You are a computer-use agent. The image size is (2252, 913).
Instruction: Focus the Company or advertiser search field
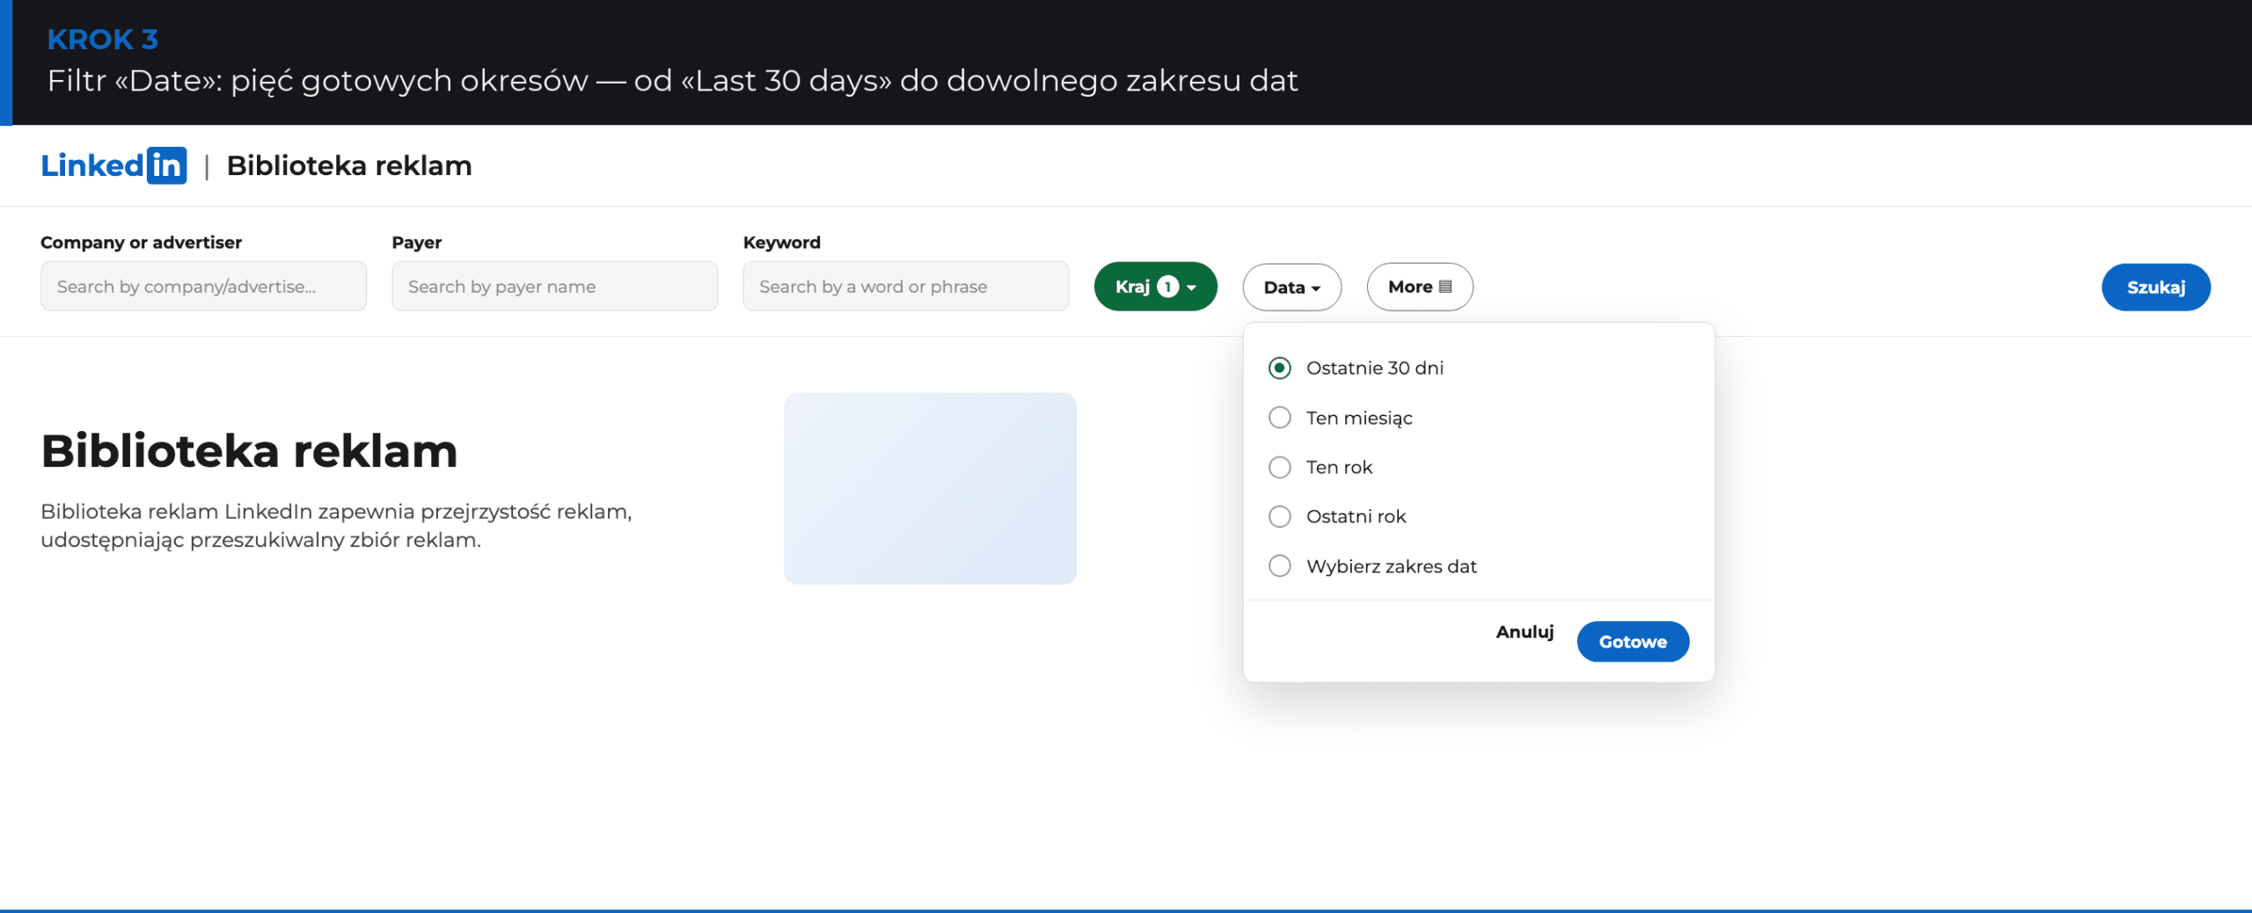(x=203, y=286)
